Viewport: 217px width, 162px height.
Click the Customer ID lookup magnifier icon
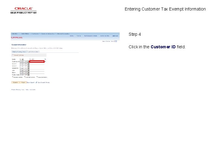click(x=45, y=61)
